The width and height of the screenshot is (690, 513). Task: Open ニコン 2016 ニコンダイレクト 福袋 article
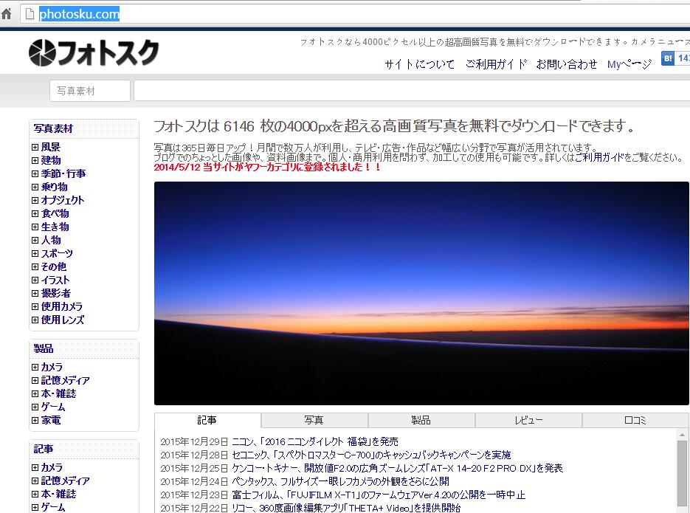point(314,441)
